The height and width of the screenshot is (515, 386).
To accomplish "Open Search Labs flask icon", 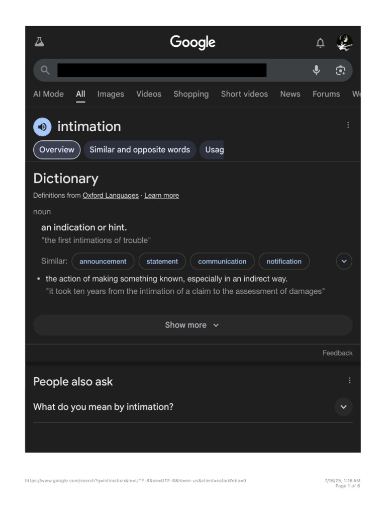I will 39,42.
